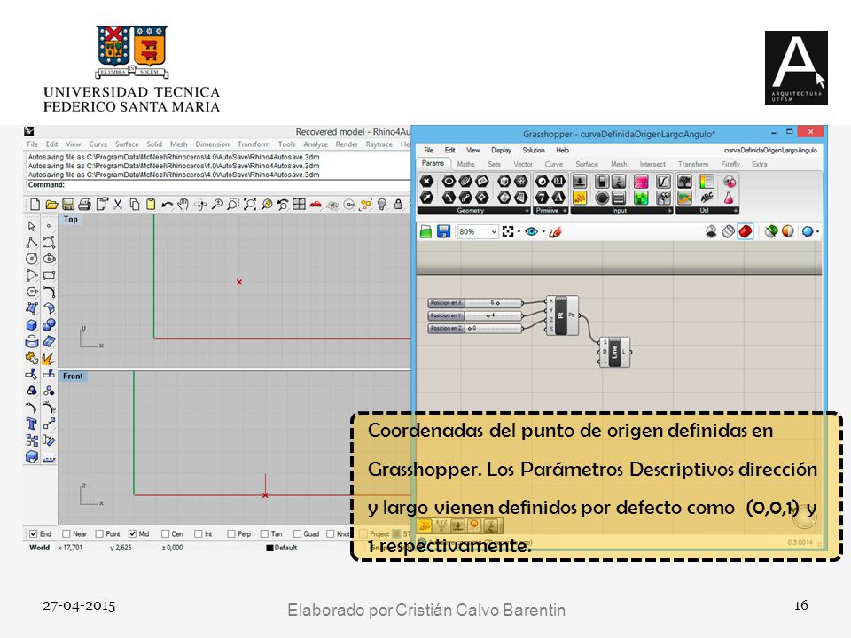Switch to the Intersect tab in Grasshopper
This screenshot has height=638, width=851.
click(x=652, y=164)
